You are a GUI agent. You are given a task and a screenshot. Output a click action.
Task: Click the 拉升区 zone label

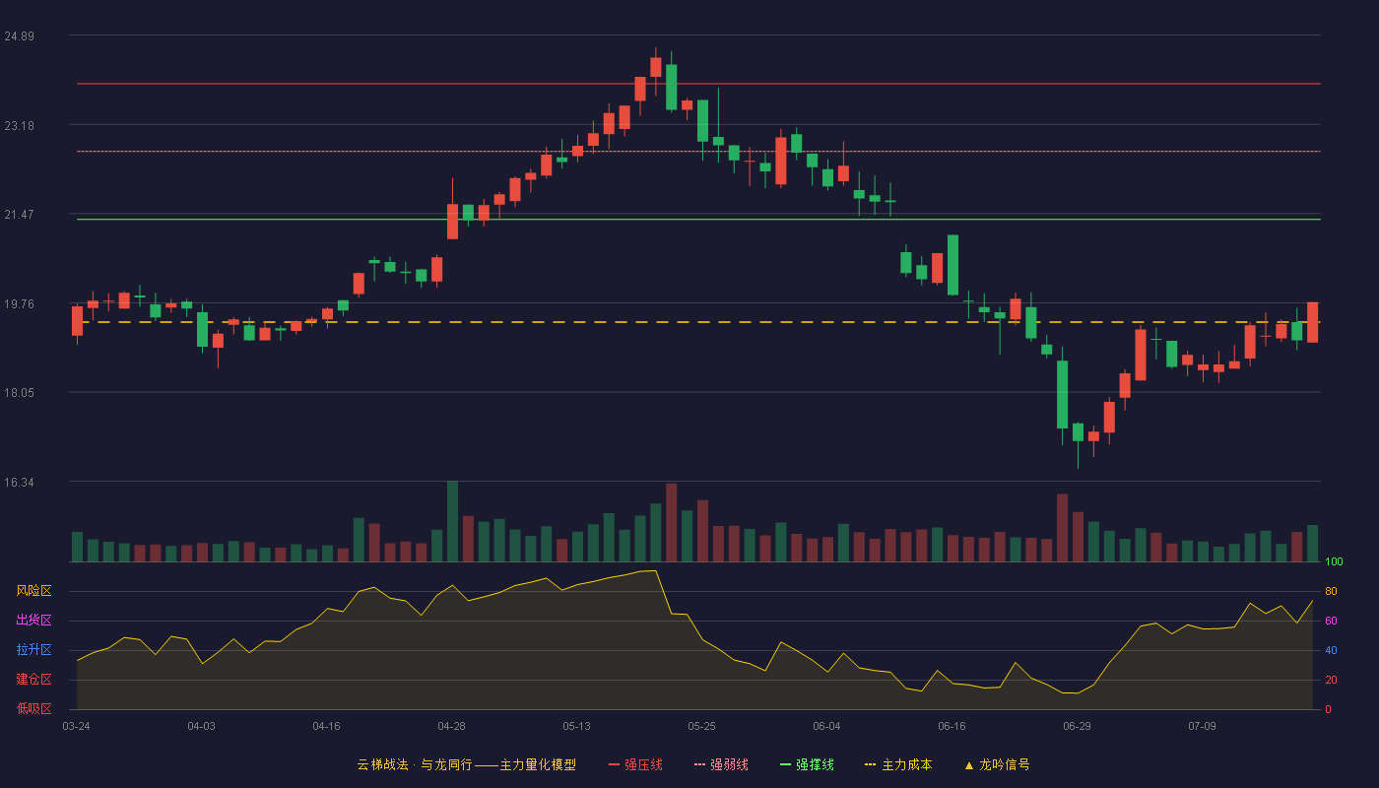click(x=33, y=650)
